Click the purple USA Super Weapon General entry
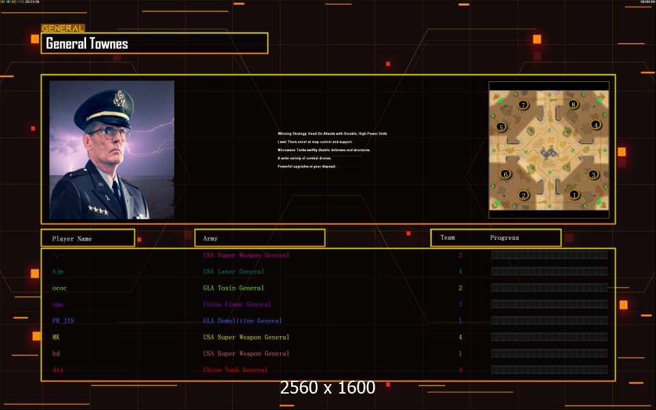This screenshot has height=410, width=656. coord(246,255)
